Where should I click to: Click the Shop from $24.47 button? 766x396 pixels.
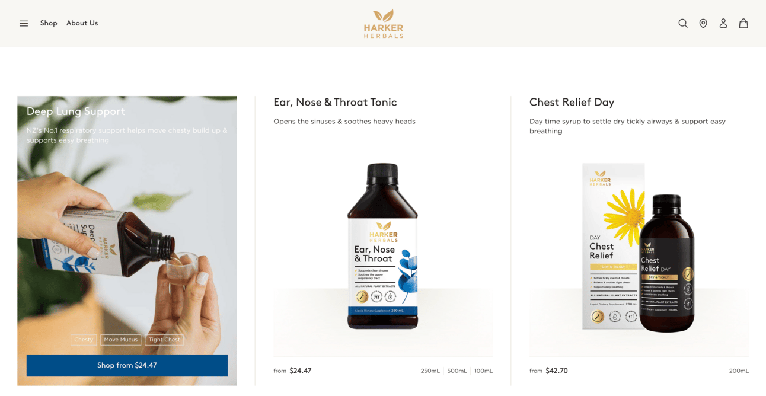(127, 365)
